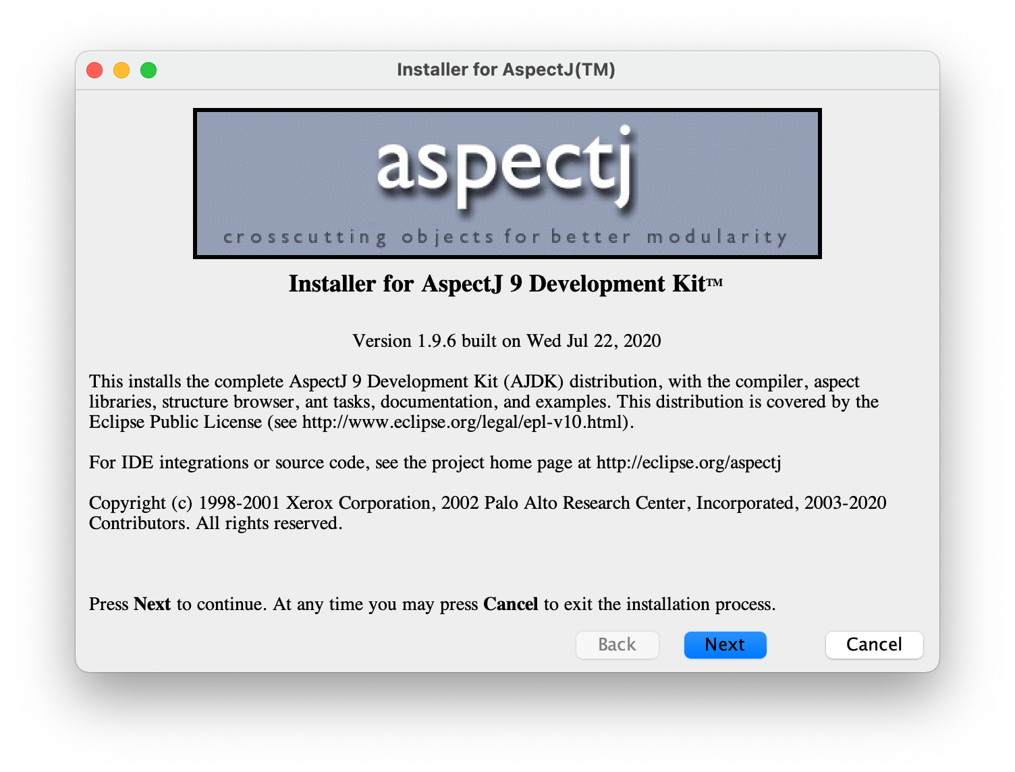Click the bold 'Cancel' word in the instructions
Viewport: 1015px width, 772px height.
[510, 604]
